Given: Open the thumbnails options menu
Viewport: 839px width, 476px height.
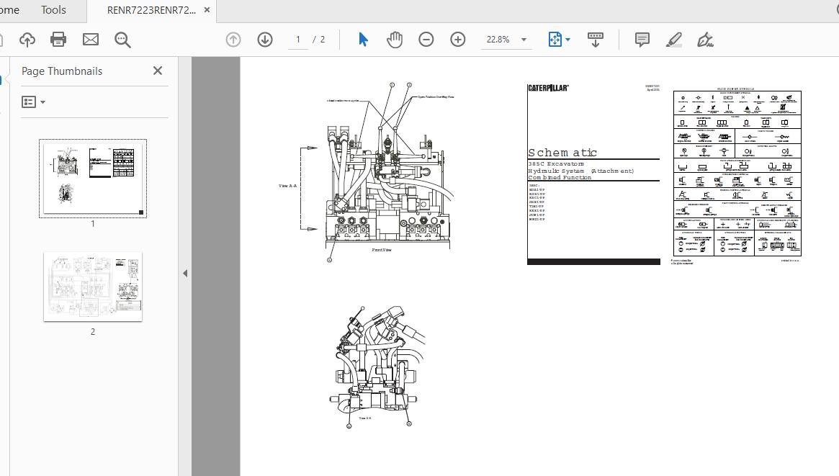Looking at the screenshot, I should point(33,102).
